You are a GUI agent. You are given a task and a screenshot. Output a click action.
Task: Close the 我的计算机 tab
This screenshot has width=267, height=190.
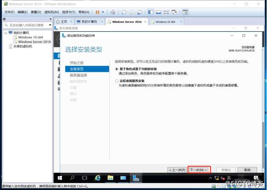click(x=102, y=22)
